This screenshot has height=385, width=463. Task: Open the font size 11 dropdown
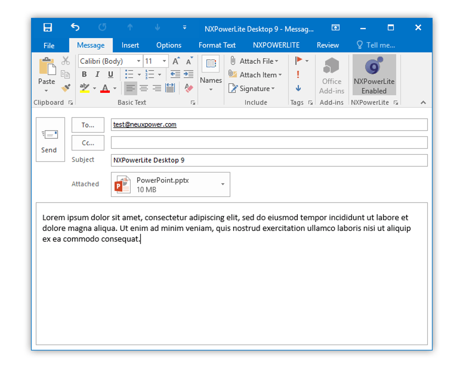[164, 61]
